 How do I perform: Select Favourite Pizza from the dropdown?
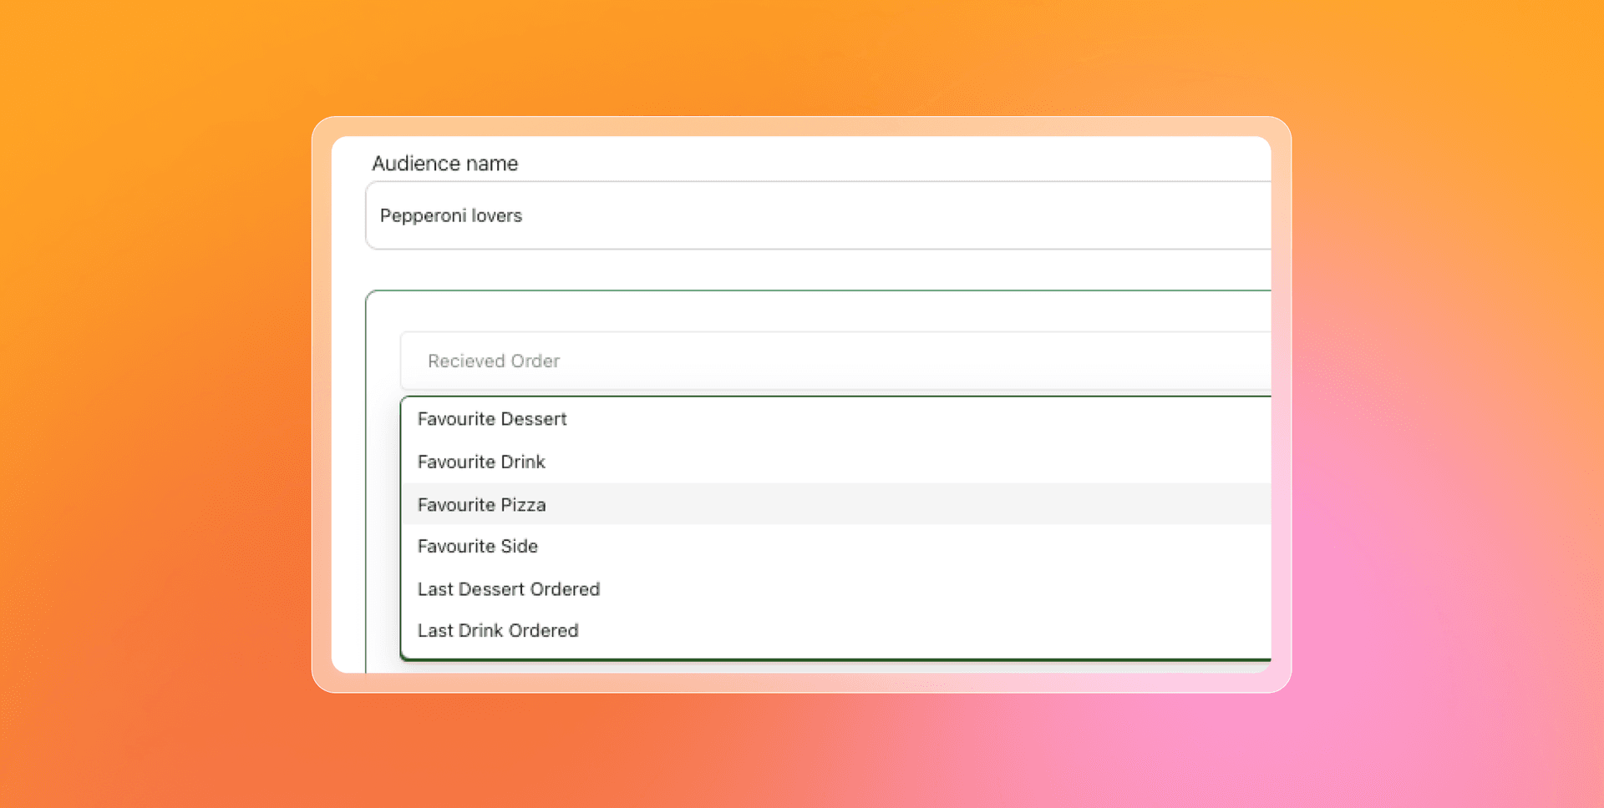tap(481, 504)
